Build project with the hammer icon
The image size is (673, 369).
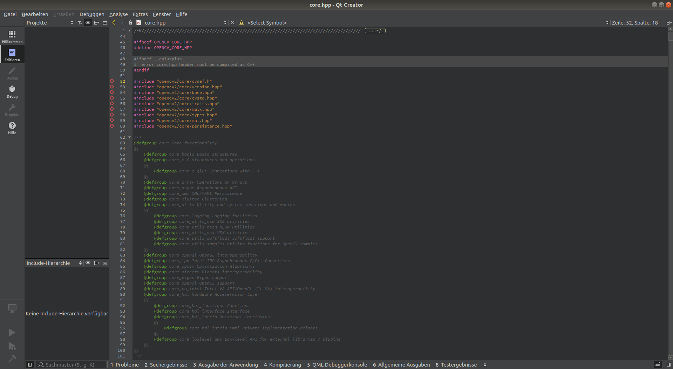(x=12, y=359)
